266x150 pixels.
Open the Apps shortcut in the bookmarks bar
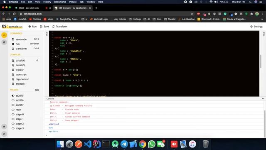(x=7, y=19)
